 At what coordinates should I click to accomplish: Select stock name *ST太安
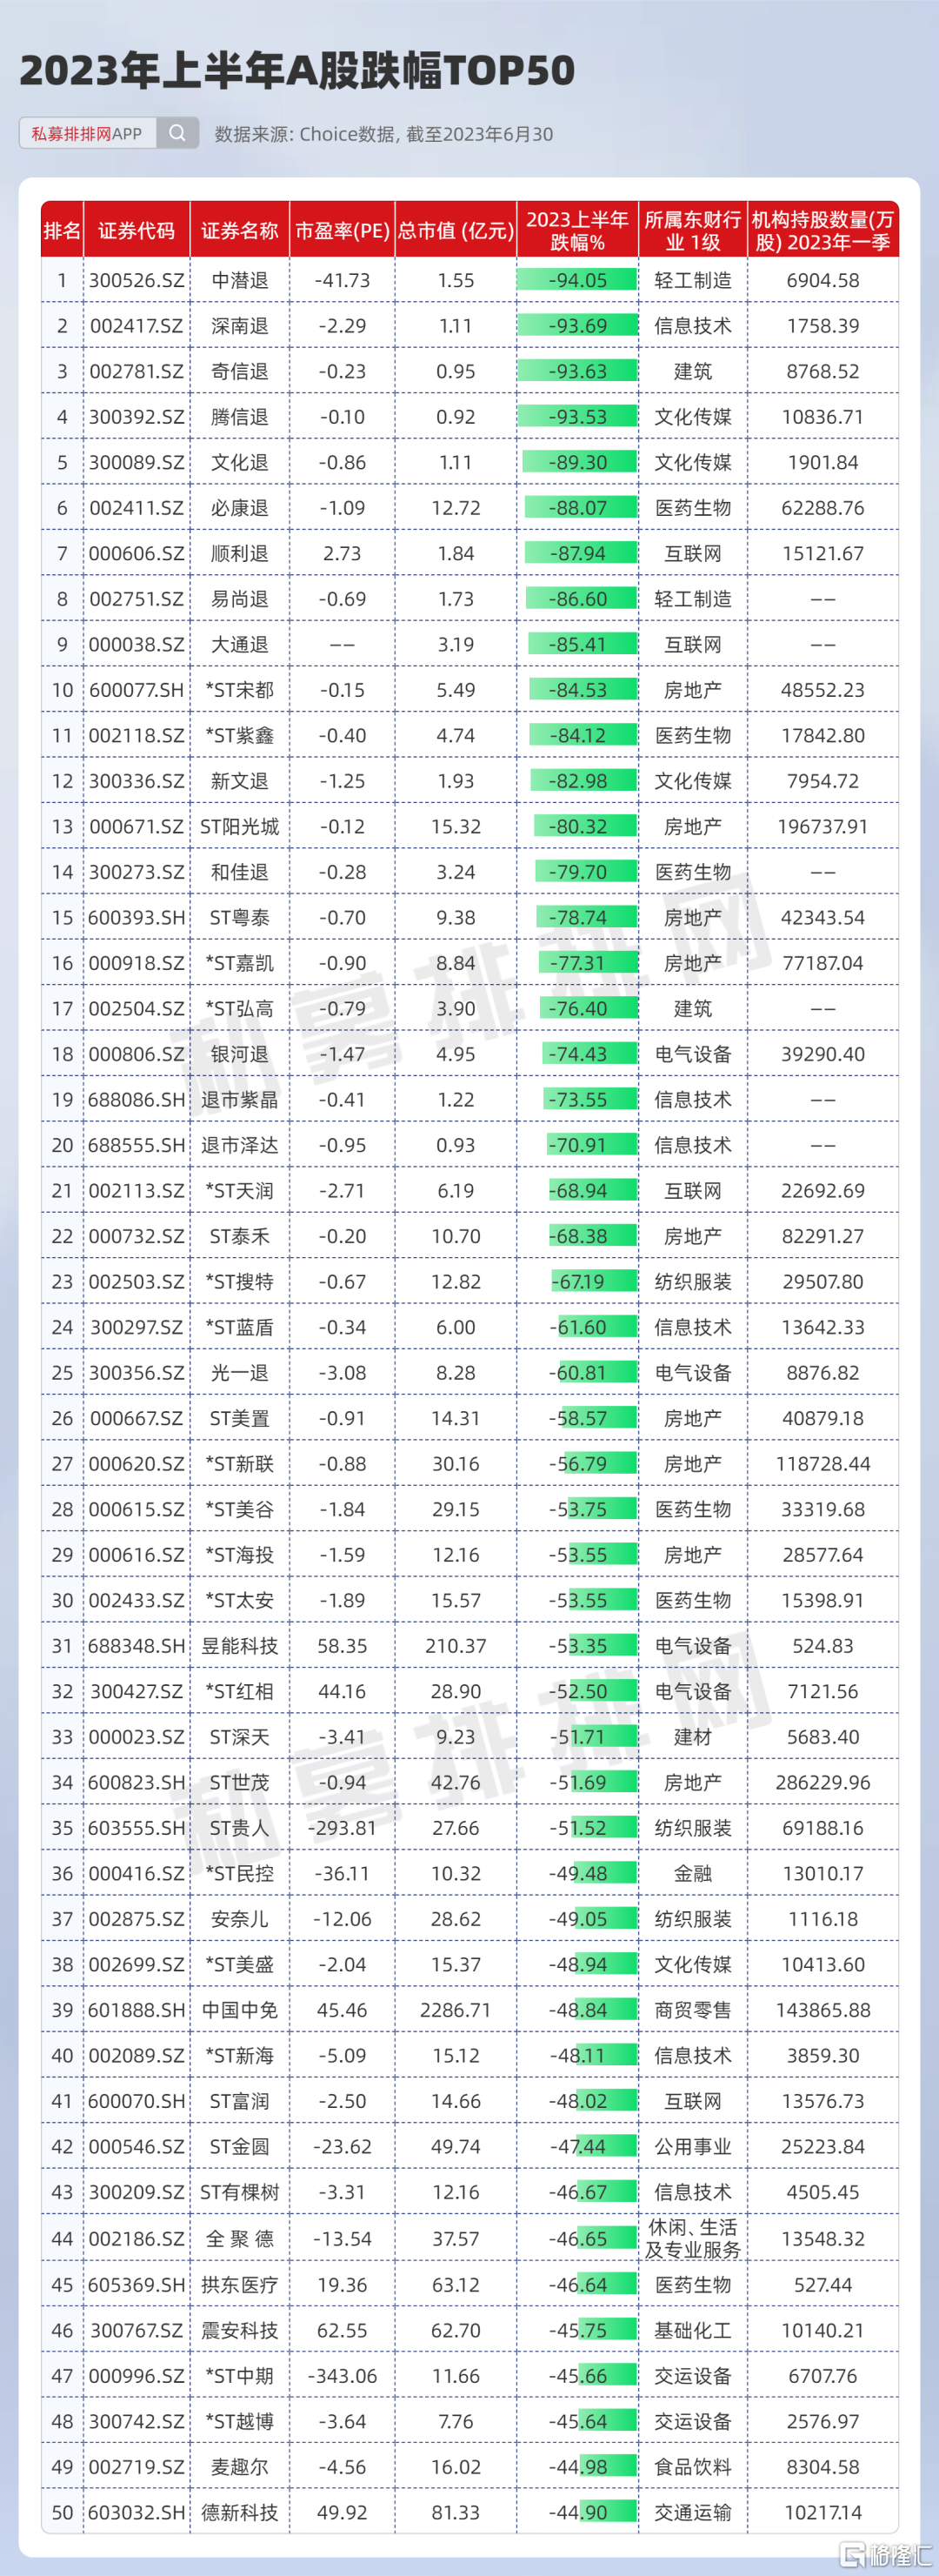pyautogui.click(x=240, y=1599)
